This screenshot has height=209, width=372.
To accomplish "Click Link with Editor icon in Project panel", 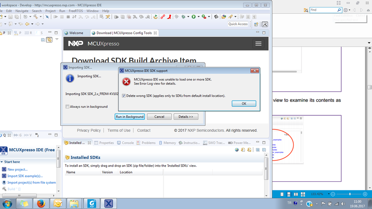I will [x=49, y=40].
